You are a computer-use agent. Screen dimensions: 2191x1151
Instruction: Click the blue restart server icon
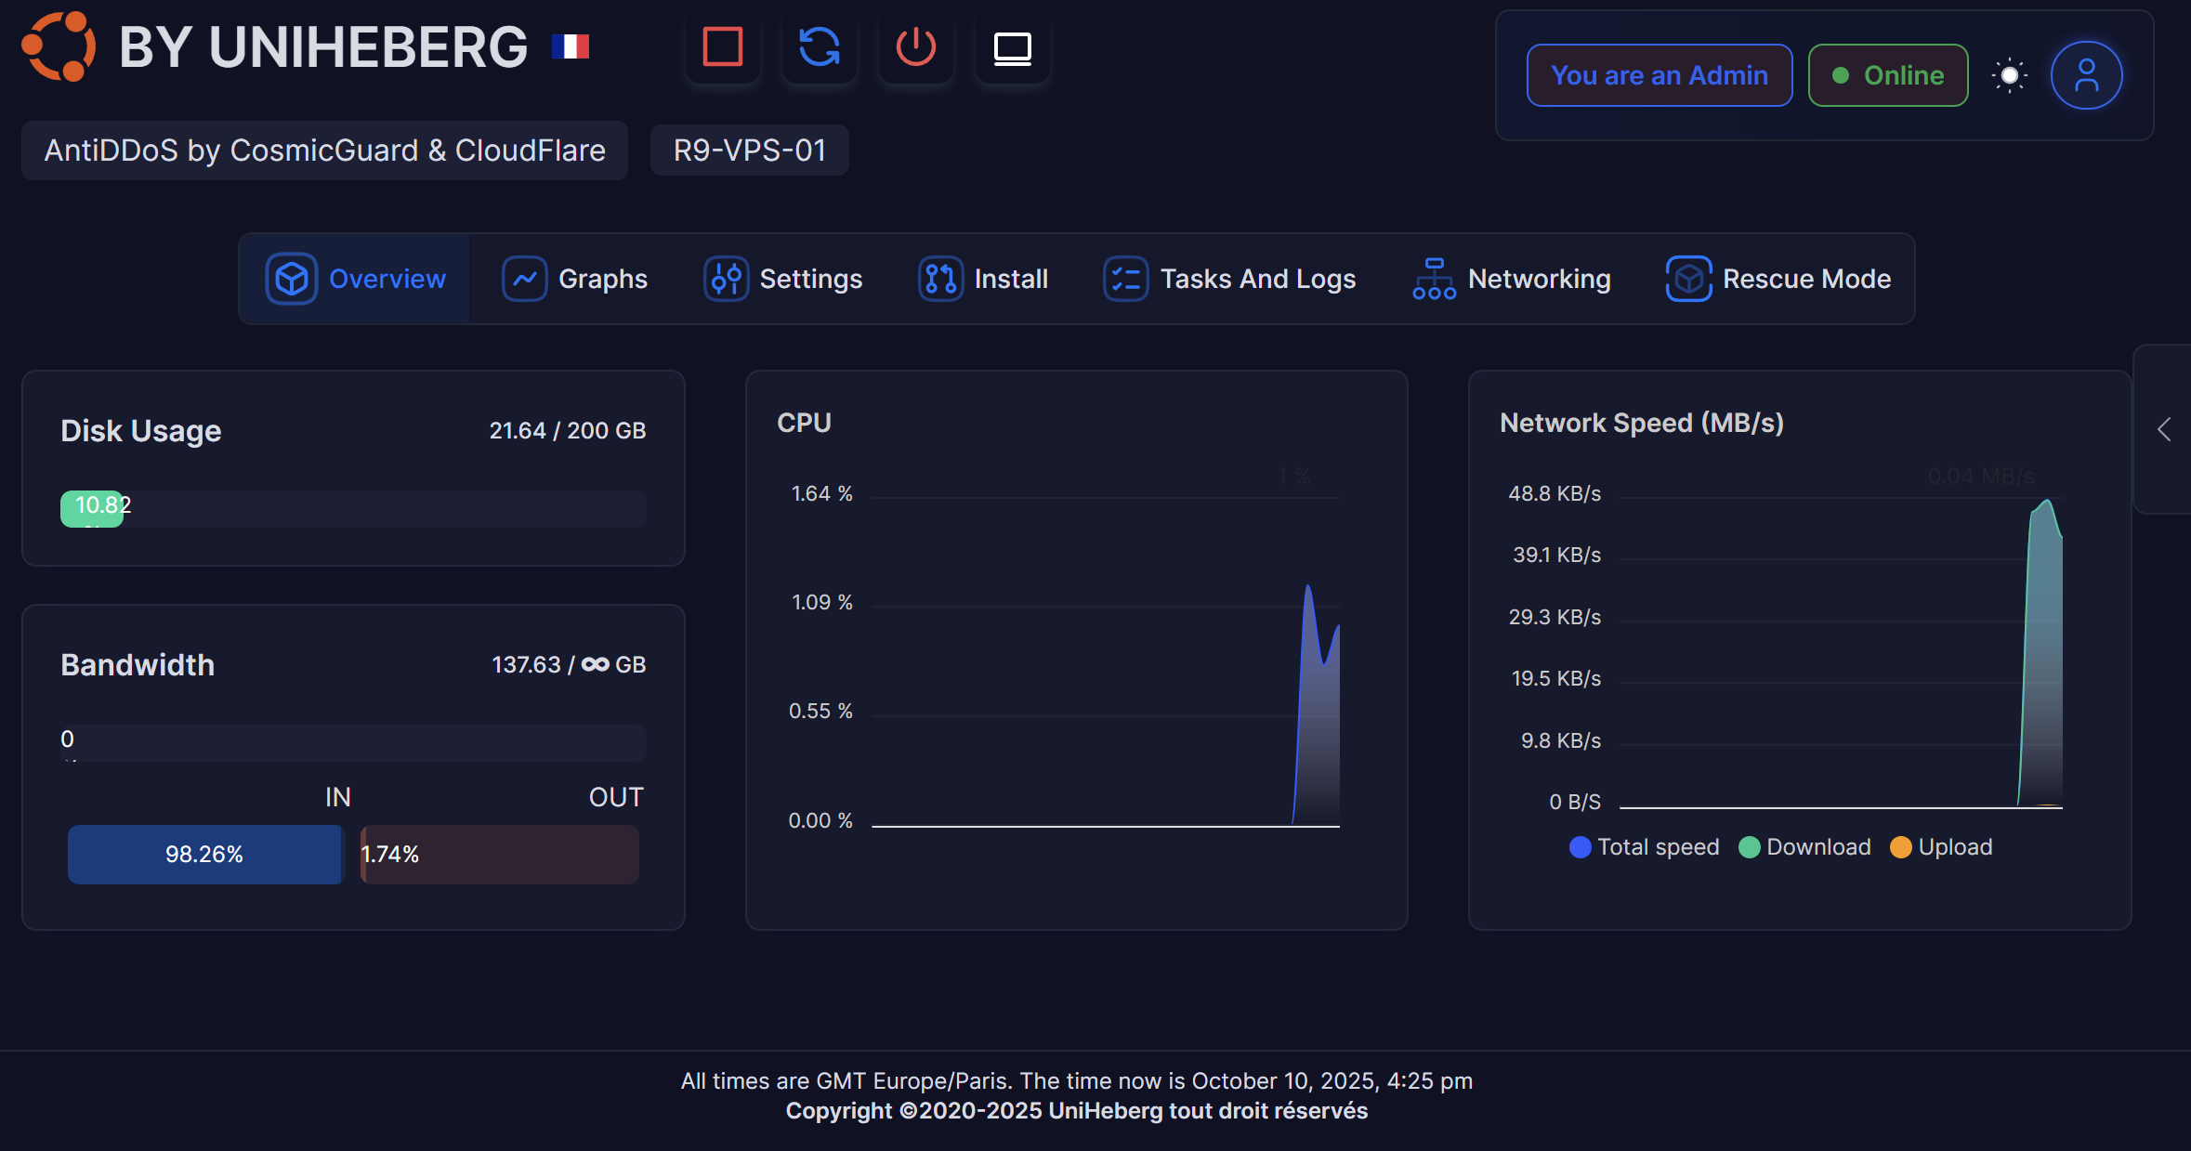pos(819,47)
